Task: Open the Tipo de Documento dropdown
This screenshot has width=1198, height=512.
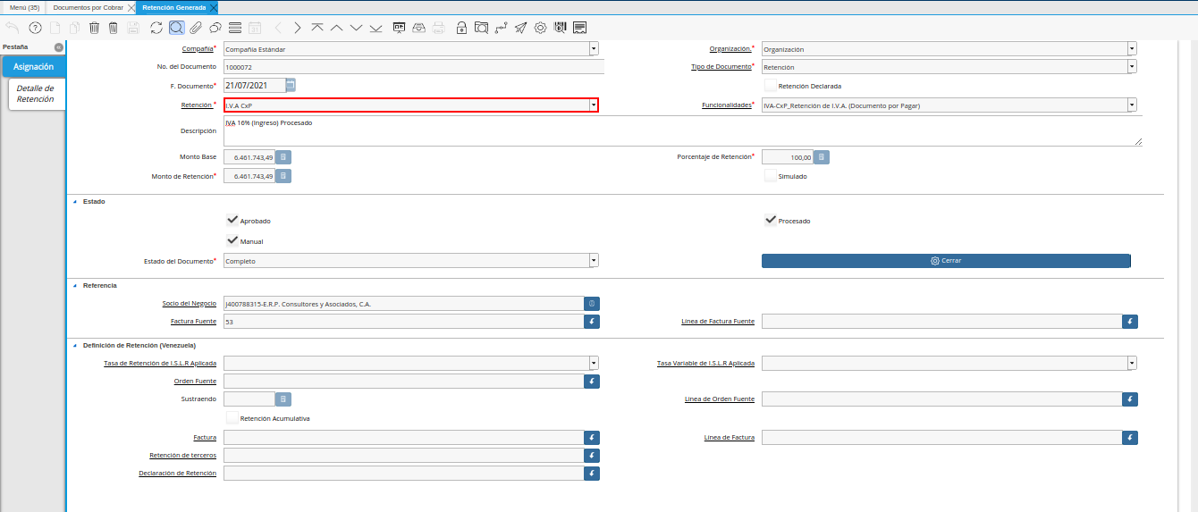Action: [x=1132, y=67]
